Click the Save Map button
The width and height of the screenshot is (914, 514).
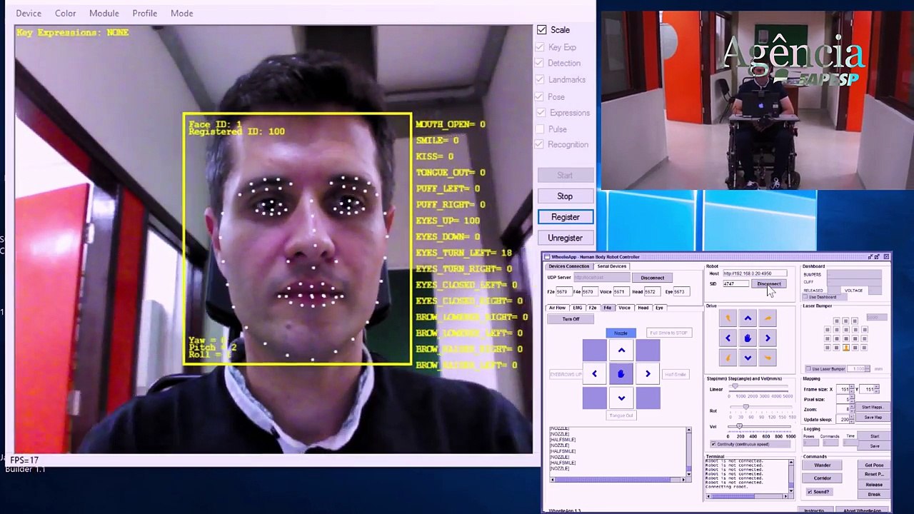point(873,417)
